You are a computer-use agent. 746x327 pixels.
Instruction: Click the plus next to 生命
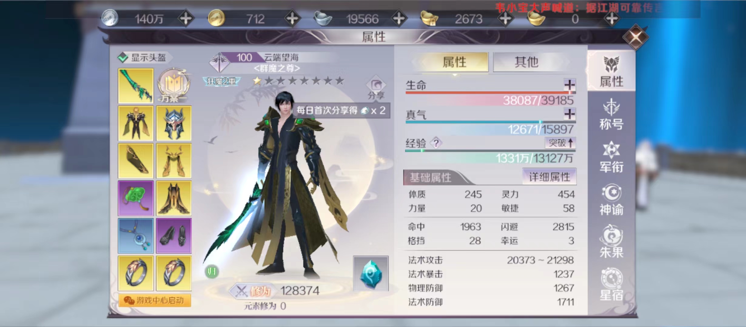[x=570, y=85]
